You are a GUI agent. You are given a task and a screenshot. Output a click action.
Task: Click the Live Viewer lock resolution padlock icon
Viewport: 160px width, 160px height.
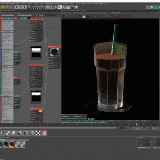84,16
